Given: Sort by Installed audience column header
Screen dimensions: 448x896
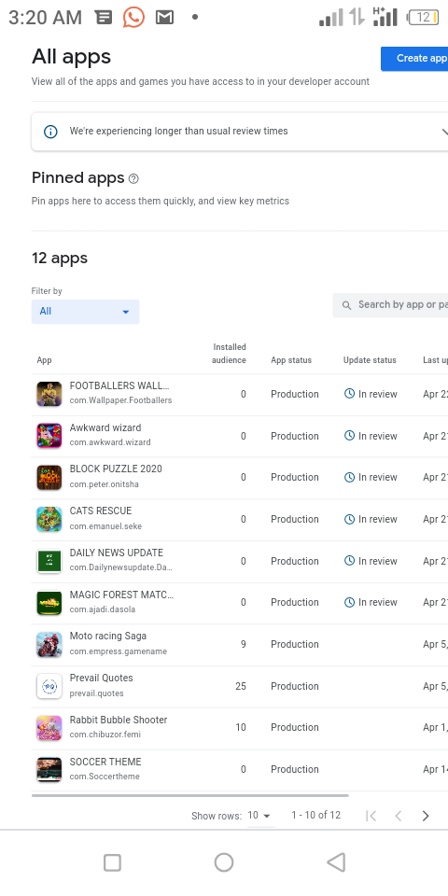Looking at the screenshot, I should (230, 354).
